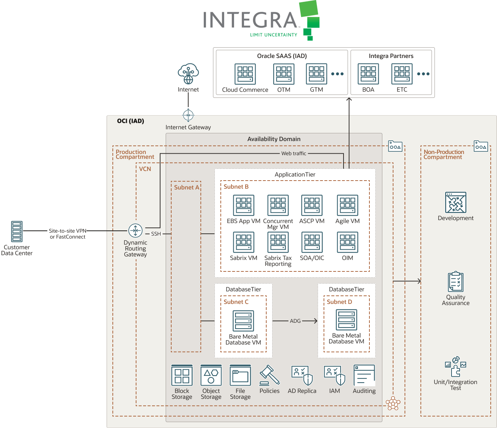Click the "Oracle SAAS (IAD)" heading

[x=282, y=56]
